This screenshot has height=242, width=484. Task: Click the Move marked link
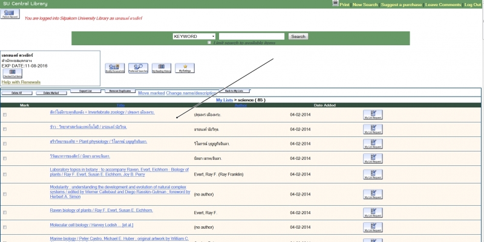(151, 93)
